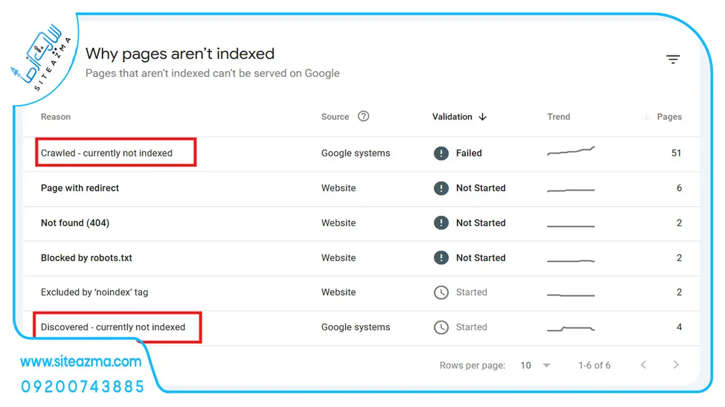Click Not Started icon for Page with redirect
This screenshot has height=407, width=725.
coord(441,188)
